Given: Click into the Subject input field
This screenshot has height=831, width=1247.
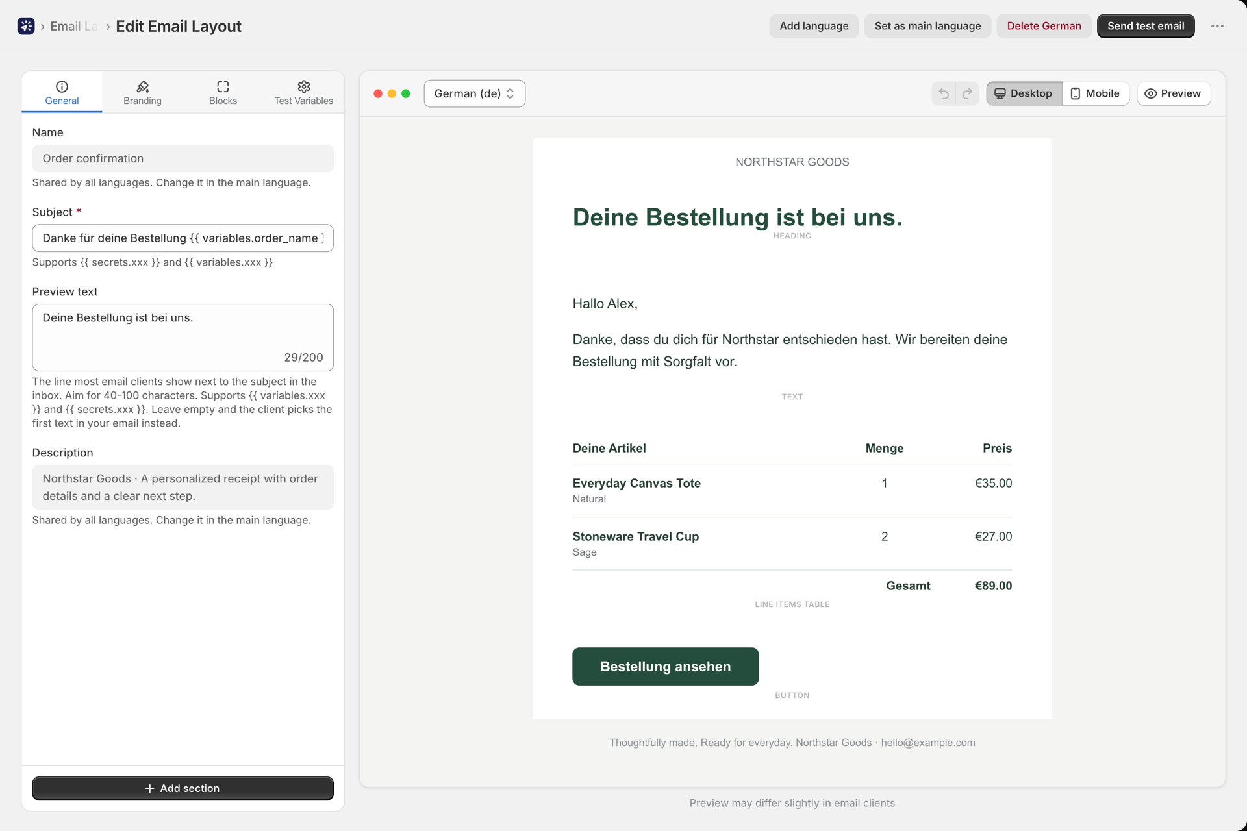Looking at the screenshot, I should pyautogui.click(x=183, y=238).
